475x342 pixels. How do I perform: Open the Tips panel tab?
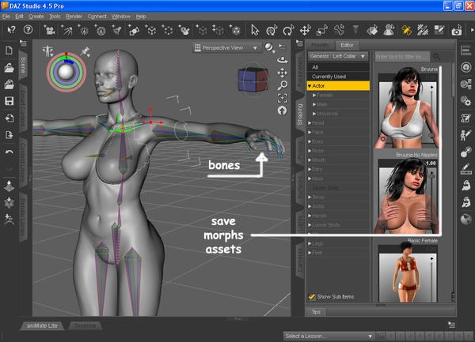tap(316, 312)
